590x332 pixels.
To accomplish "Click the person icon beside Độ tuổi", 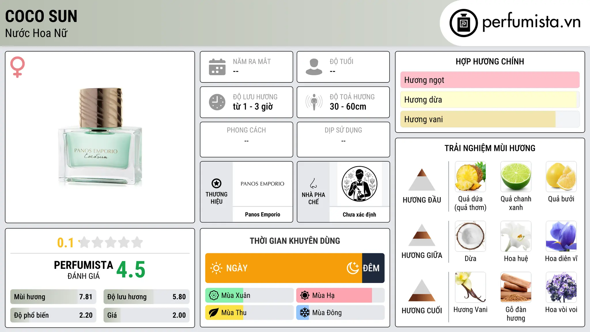I will [x=314, y=67].
